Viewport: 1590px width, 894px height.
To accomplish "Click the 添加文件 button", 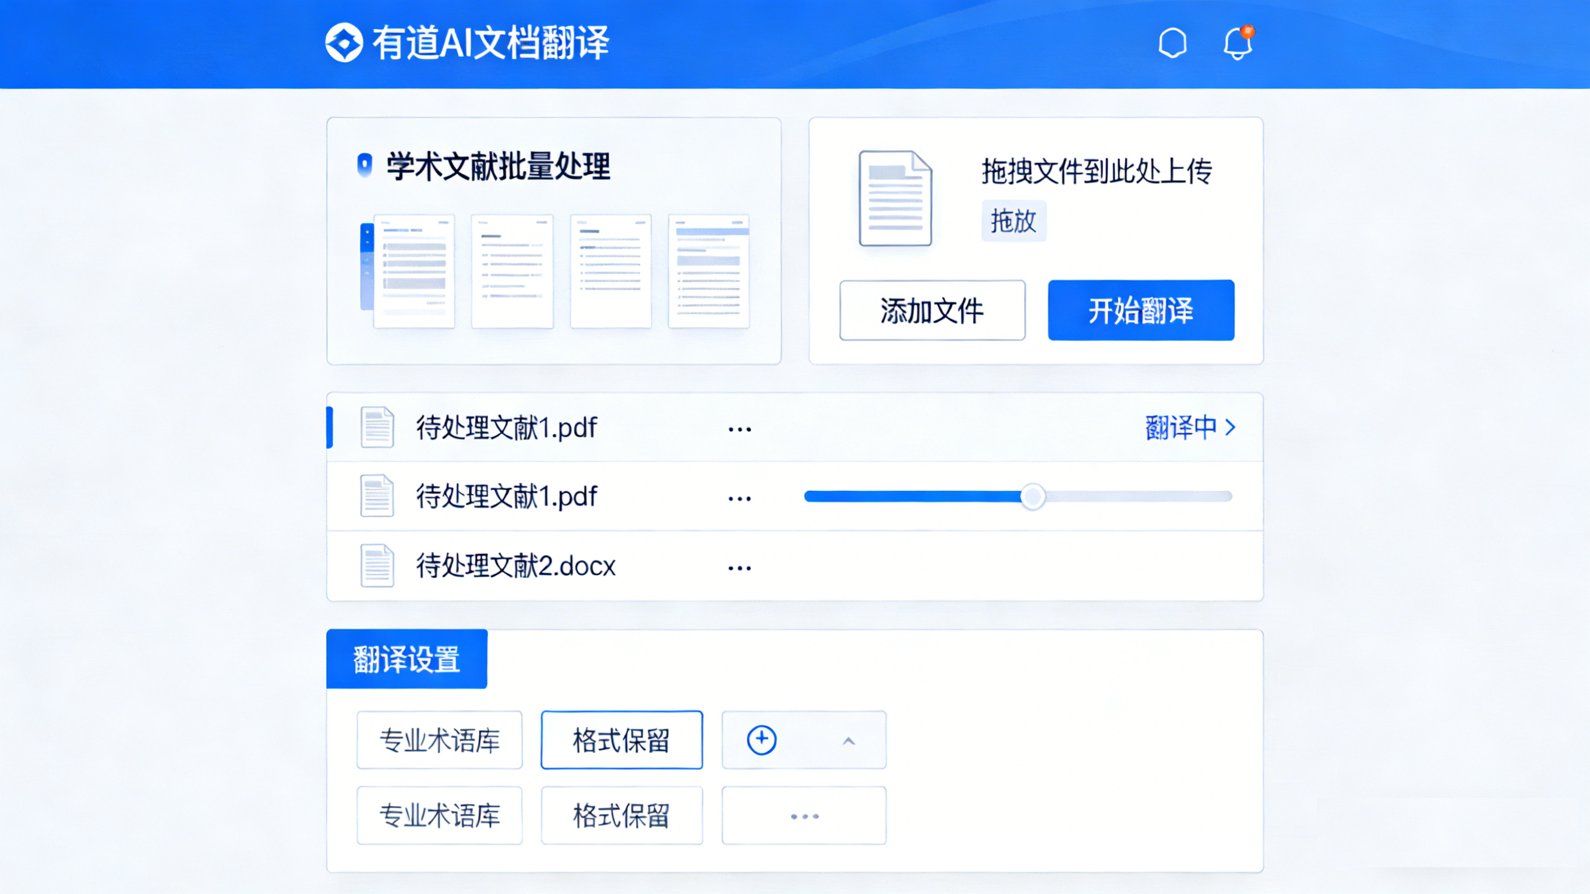I will 931,310.
